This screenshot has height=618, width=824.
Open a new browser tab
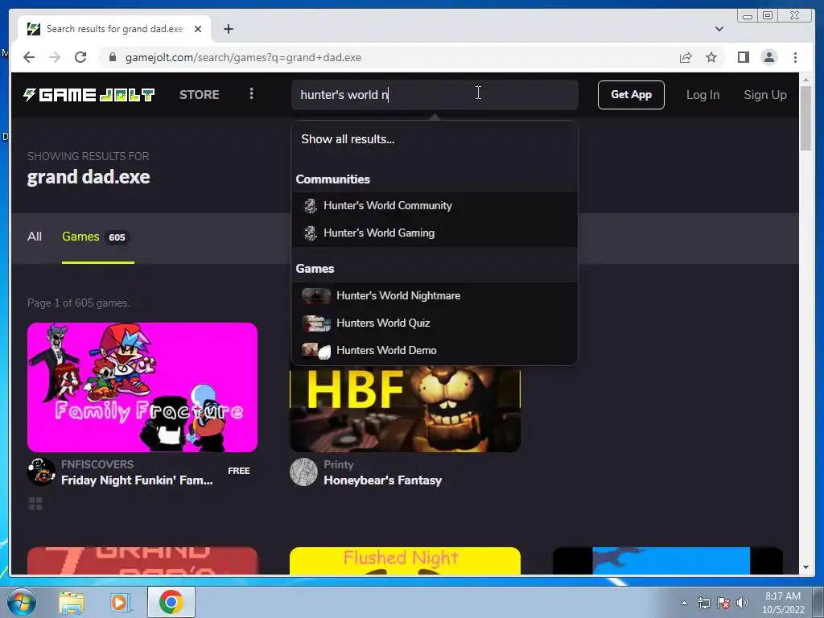pyautogui.click(x=228, y=29)
